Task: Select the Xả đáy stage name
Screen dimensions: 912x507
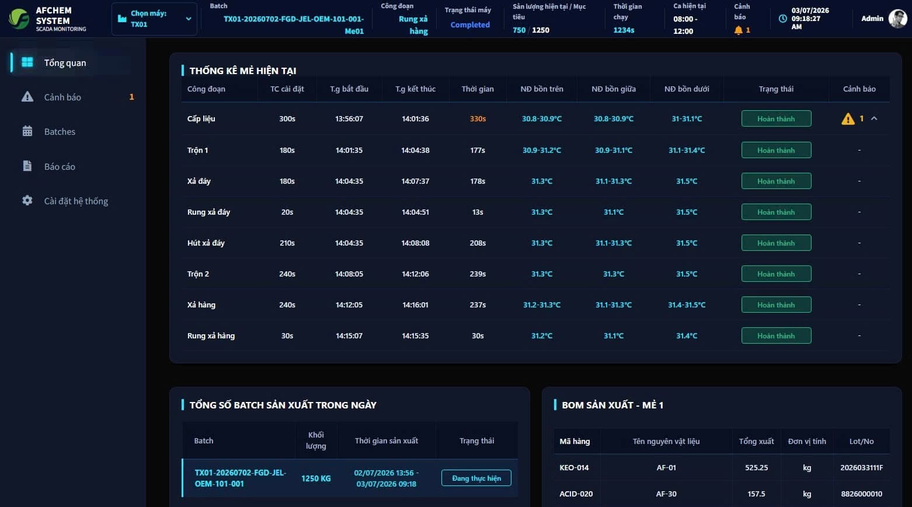Action: point(199,181)
